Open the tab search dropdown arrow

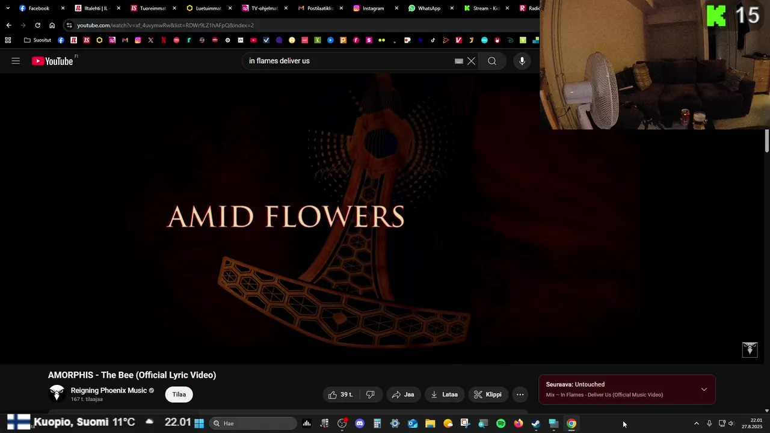[8, 8]
